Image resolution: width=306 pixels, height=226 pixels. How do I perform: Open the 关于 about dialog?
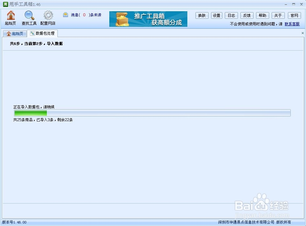click(278, 15)
